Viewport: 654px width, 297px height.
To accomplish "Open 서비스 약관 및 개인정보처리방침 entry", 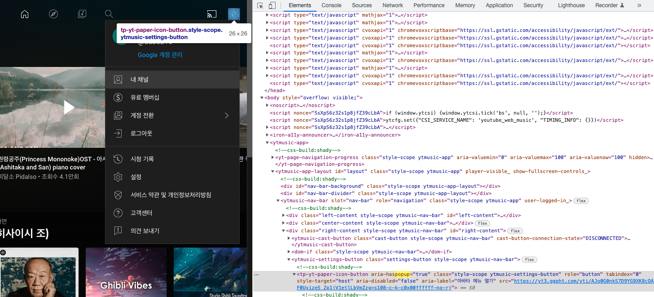I will [x=172, y=195].
